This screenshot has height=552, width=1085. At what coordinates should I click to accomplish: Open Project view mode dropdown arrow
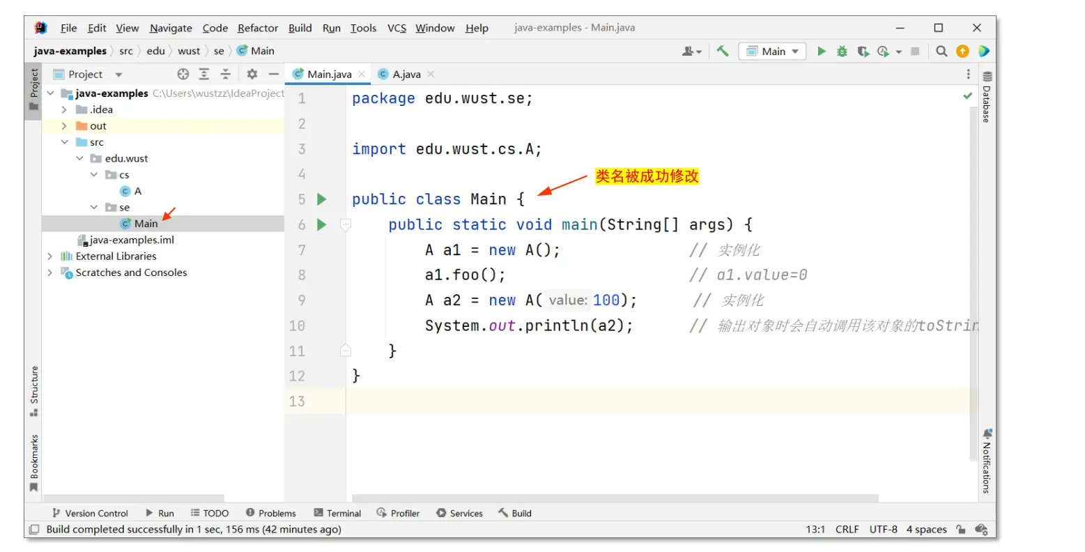tap(118, 75)
